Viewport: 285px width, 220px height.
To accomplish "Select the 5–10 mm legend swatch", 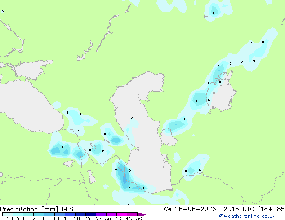I will coord(49,214).
